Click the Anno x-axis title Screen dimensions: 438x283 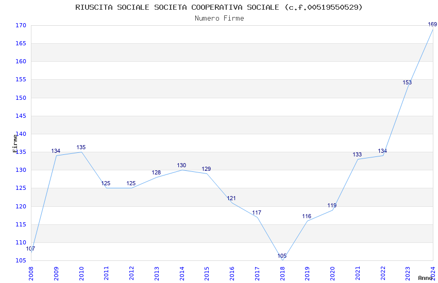425,278
